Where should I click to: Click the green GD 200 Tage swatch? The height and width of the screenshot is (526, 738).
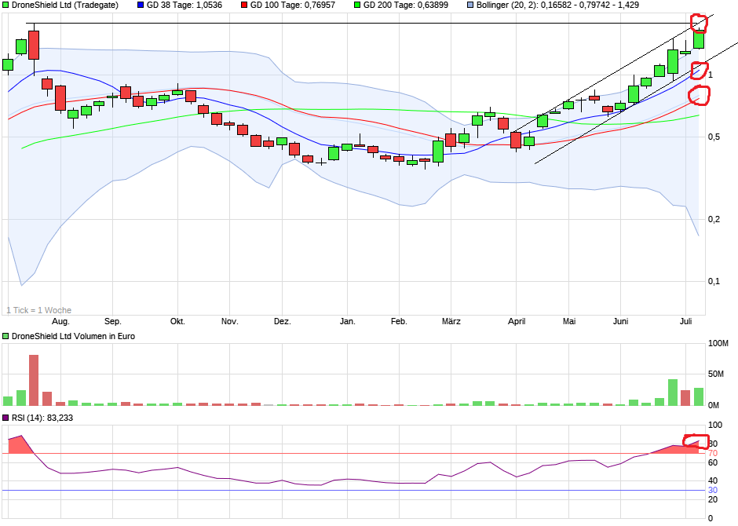tap(357, 5)
